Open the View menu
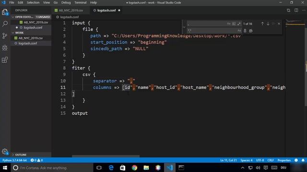307x172 pixels. (46, 2)
